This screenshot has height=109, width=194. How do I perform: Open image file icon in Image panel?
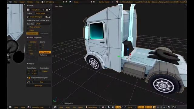(x=47, y=10)
